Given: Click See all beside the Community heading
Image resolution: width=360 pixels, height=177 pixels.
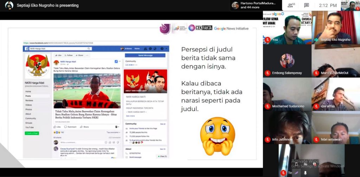Looking at the screenshot, I should point(163,124).
